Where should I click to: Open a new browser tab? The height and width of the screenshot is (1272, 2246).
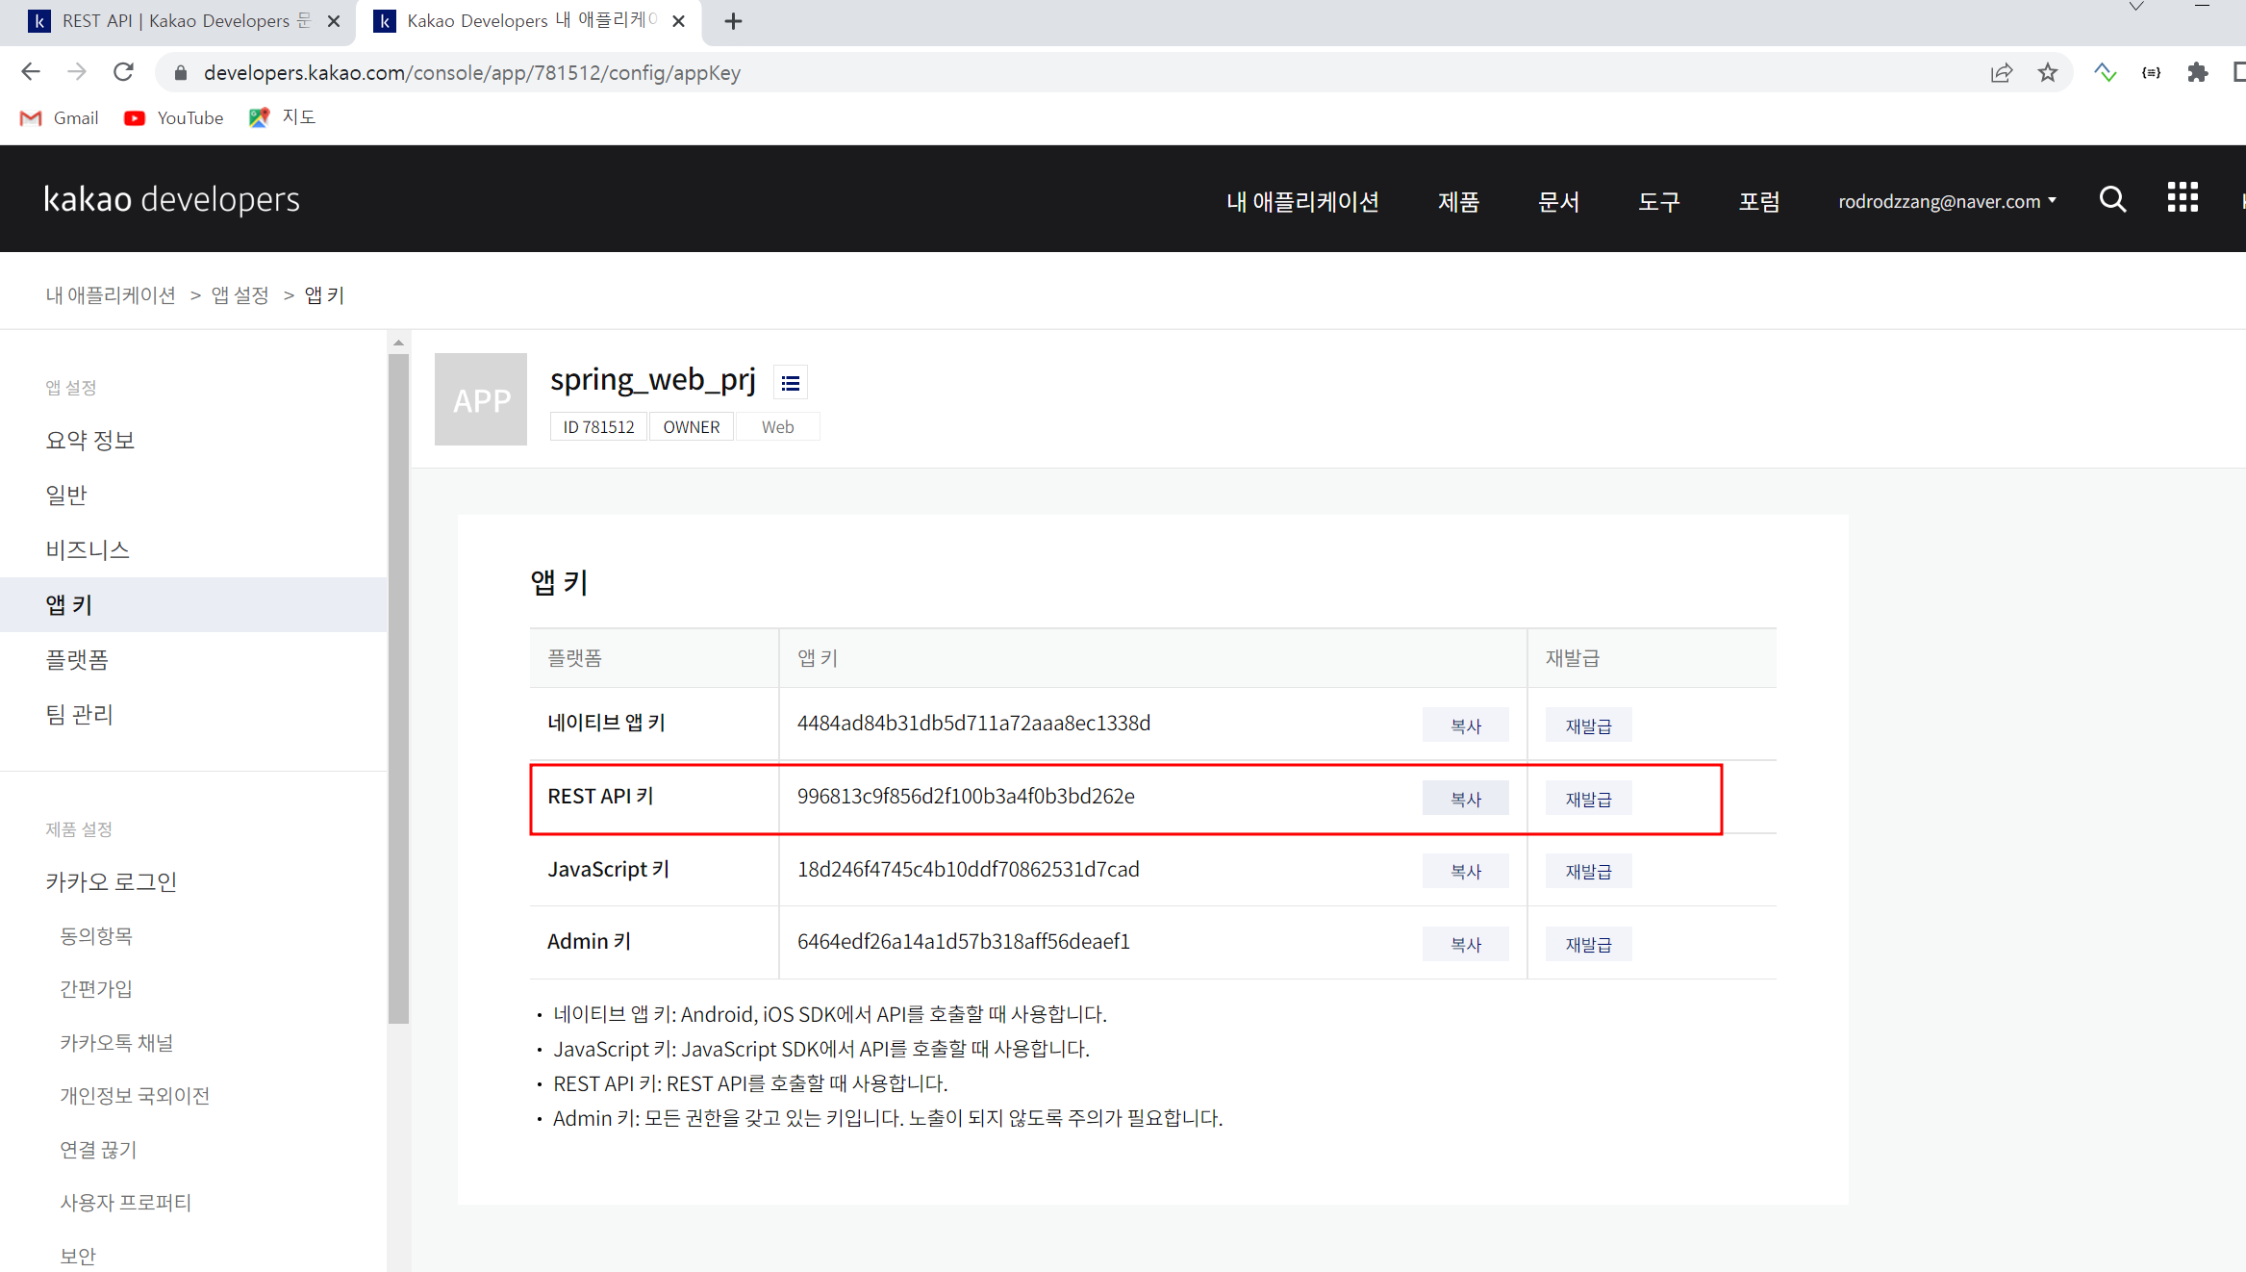coord(733,21)
